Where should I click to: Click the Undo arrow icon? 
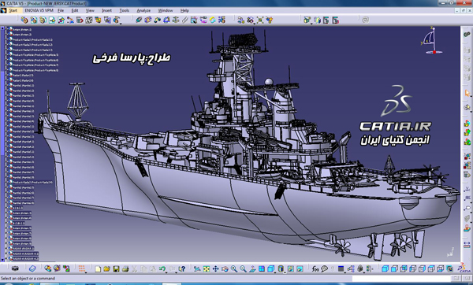coord(162,268)
